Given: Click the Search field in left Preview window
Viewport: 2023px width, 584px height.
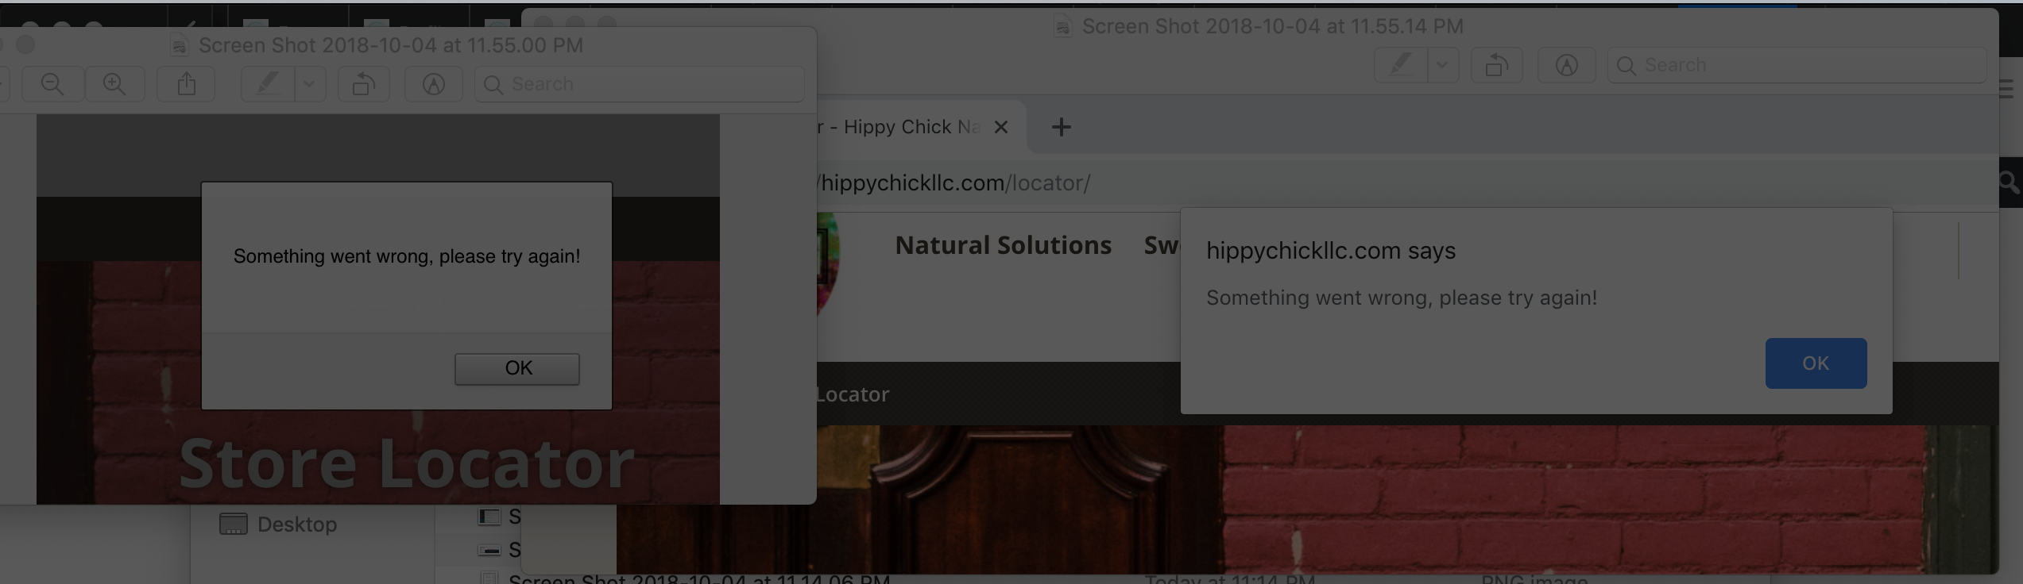Looking at the screenshot, I should [x=640, y=84].
